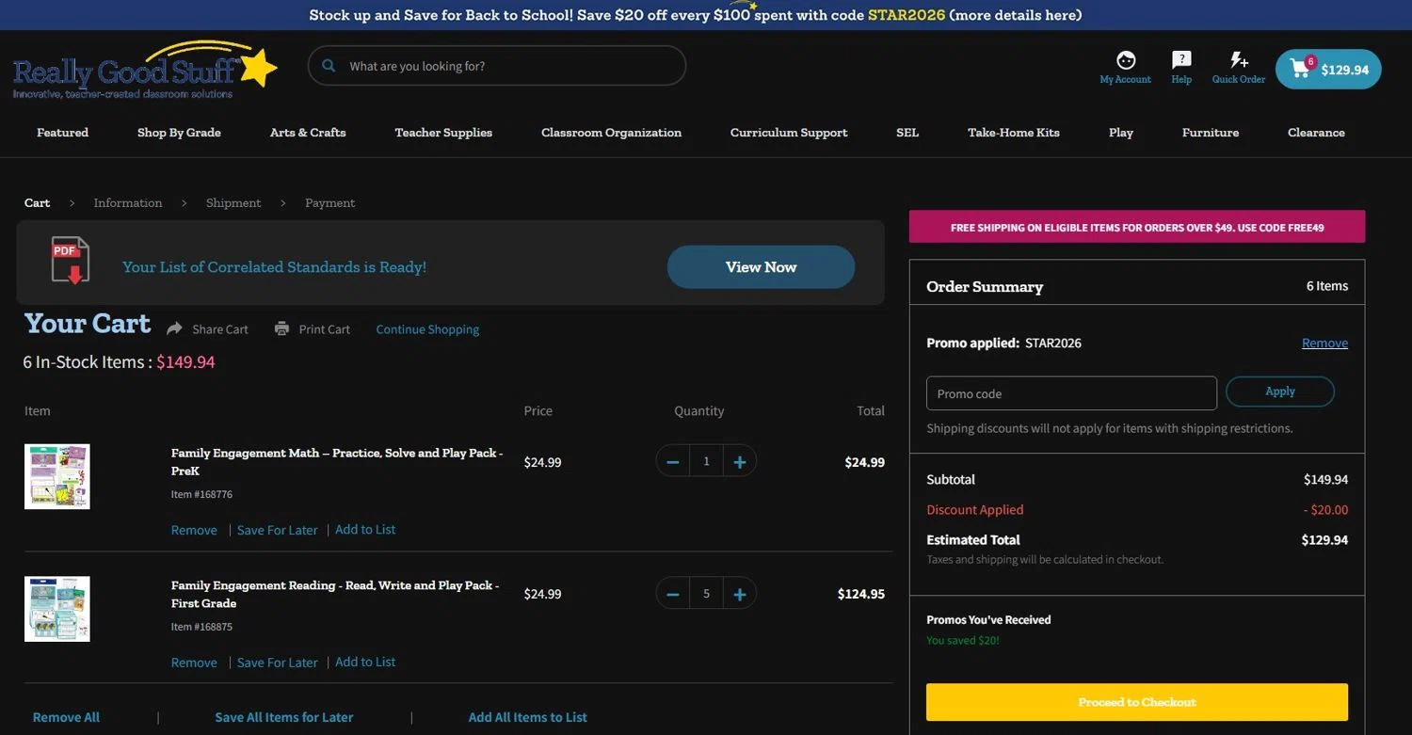Click Add All Items to List

coord(528,717)
